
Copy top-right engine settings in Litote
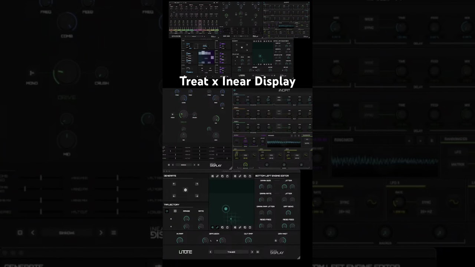pyautogui.click(x=245, y=176)
